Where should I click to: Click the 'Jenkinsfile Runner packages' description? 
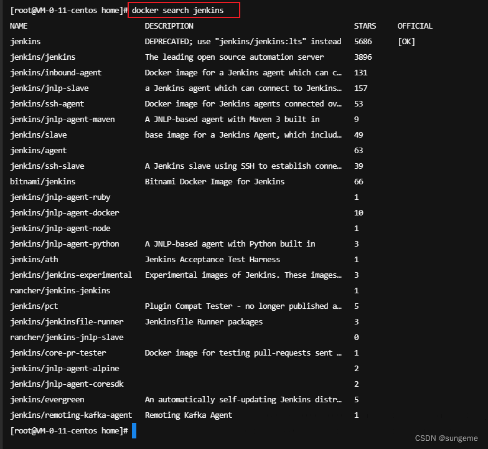tap(204, 322)
